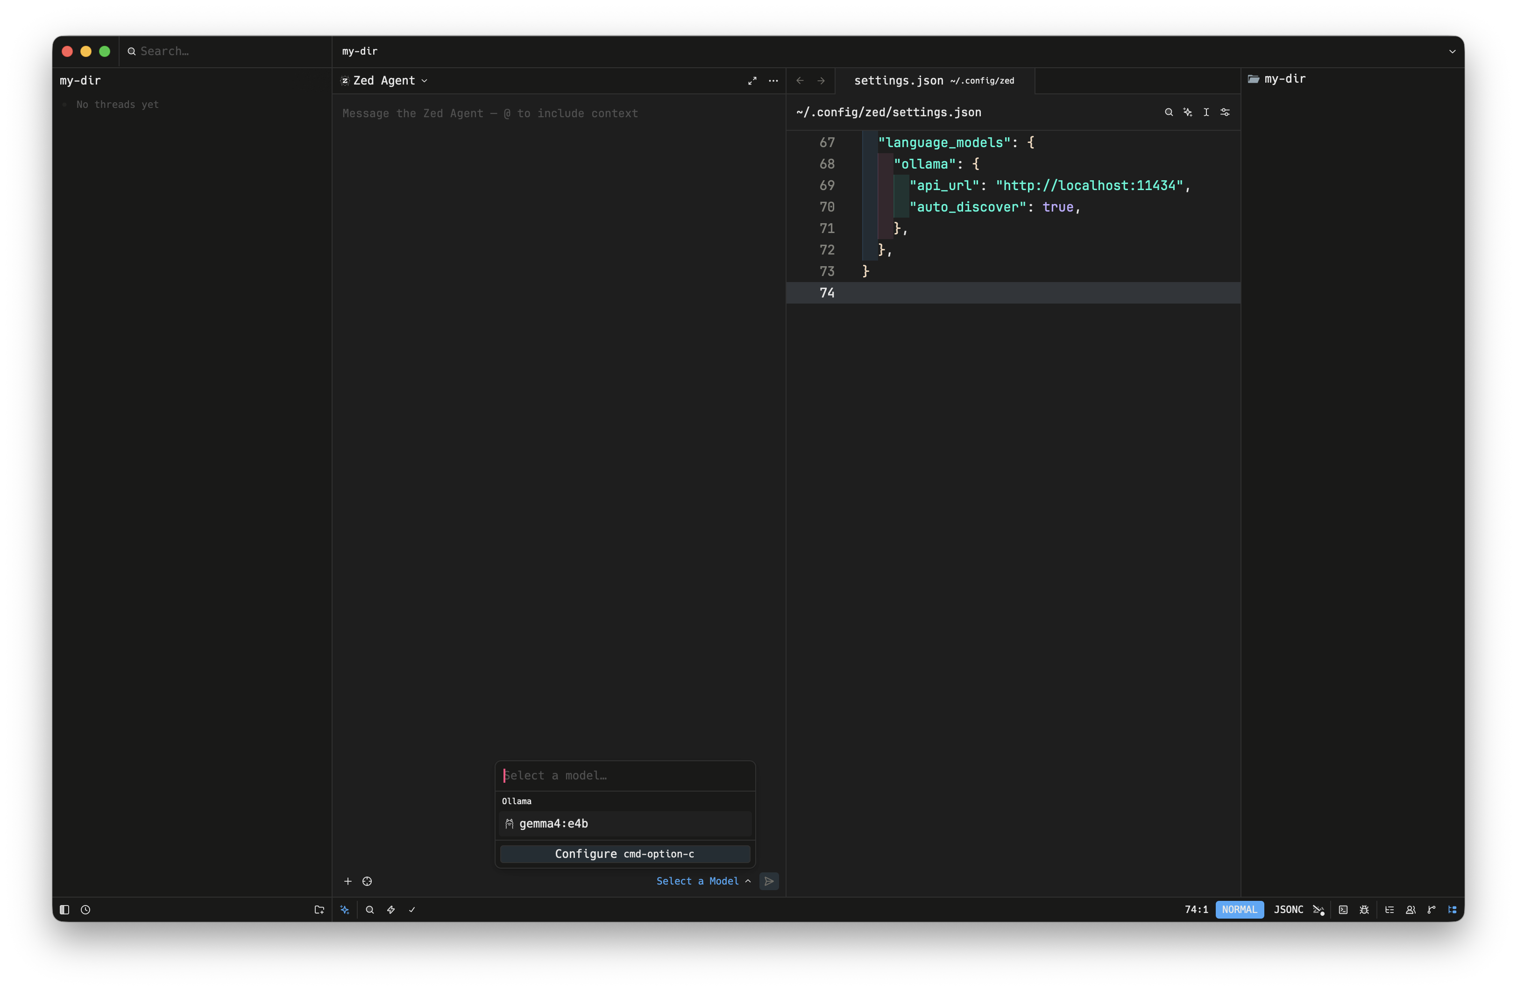Click the inline assist sparkle icon in editor toolbar

click(1187, 112)
